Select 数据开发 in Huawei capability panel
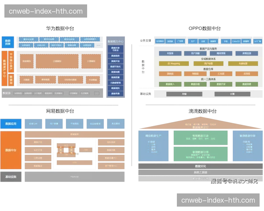This screenshot has width=264, height=211. pyautogui.click(x=115, y=61)
